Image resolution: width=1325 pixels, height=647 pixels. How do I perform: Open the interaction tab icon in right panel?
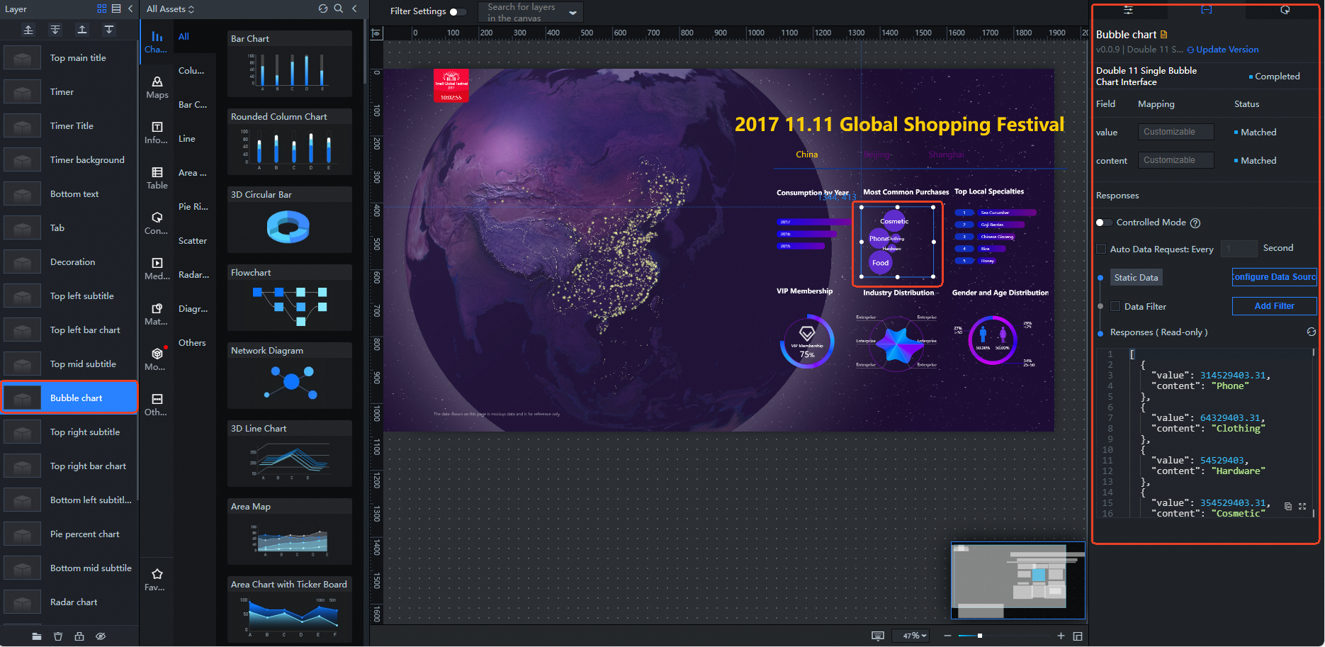(x=1285, y=10)
